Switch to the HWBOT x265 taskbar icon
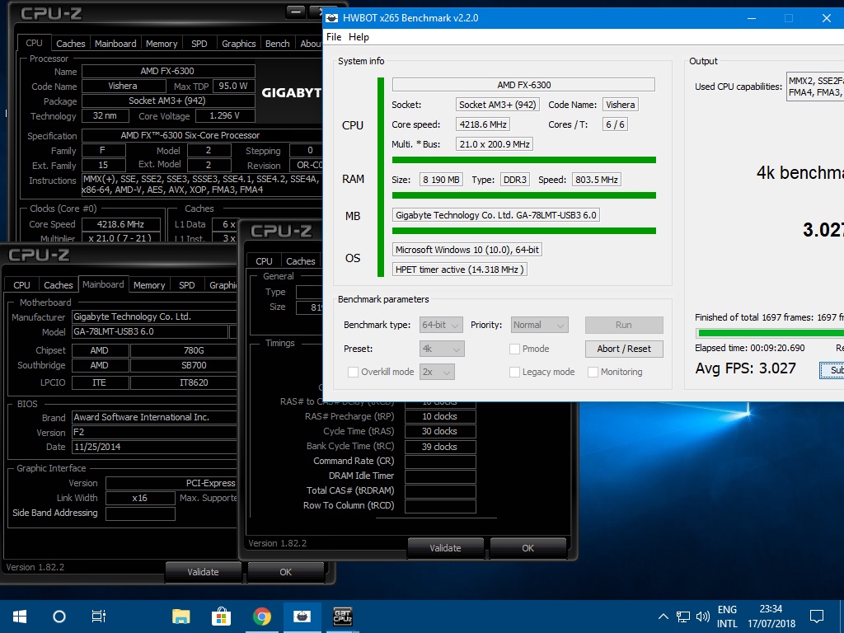 tap(302, 617)
